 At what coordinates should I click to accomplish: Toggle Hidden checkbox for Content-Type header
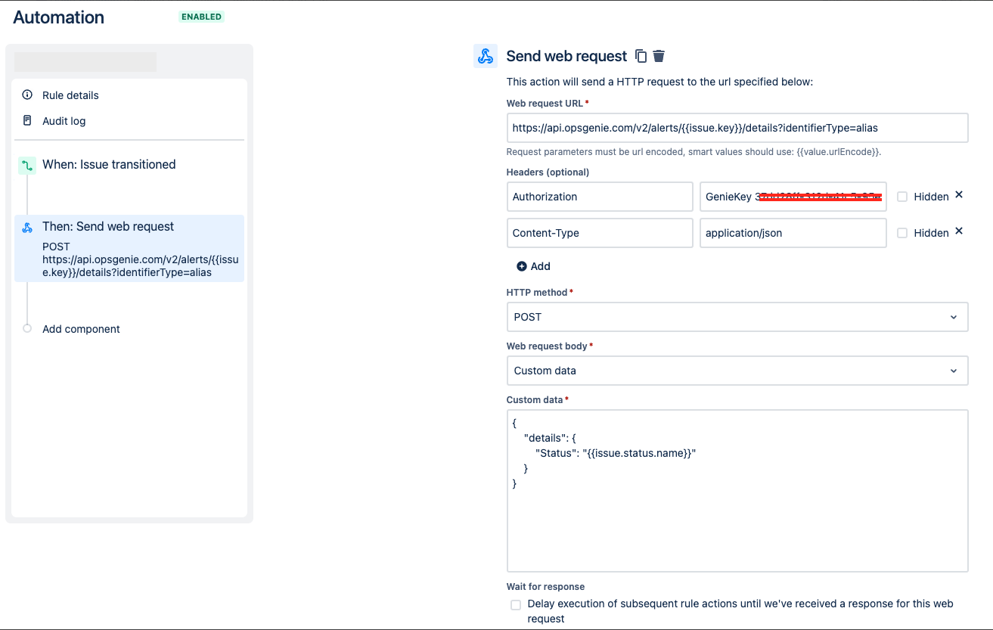point(901,233)
